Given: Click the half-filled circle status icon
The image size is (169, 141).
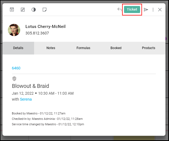Looking at the screenshot, I should [34, 10].
